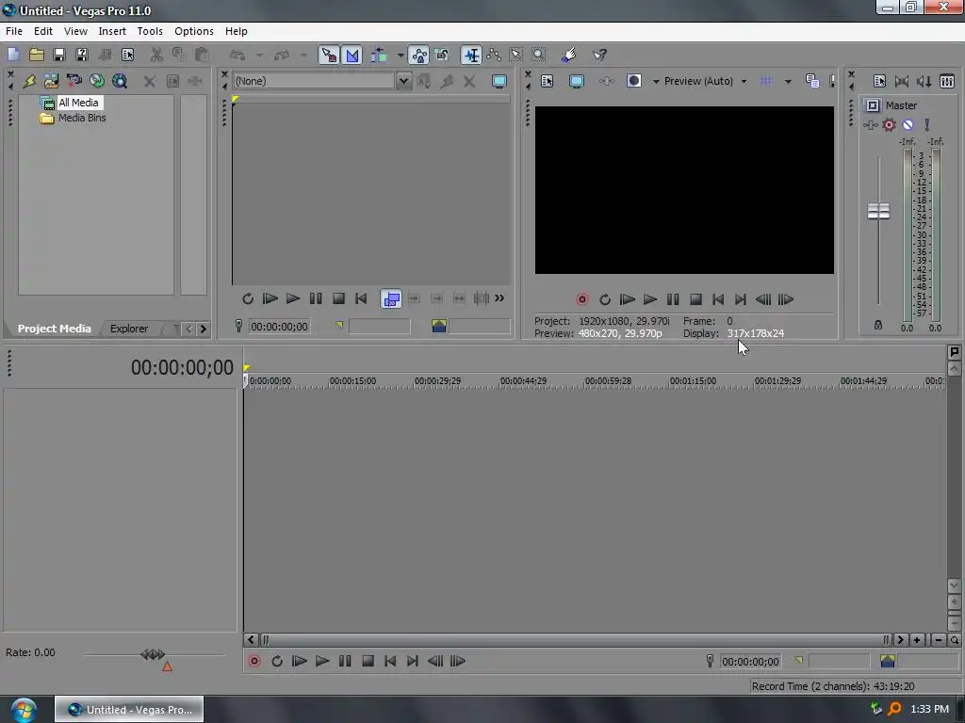Select the Media Bins folder

[82, 118]
